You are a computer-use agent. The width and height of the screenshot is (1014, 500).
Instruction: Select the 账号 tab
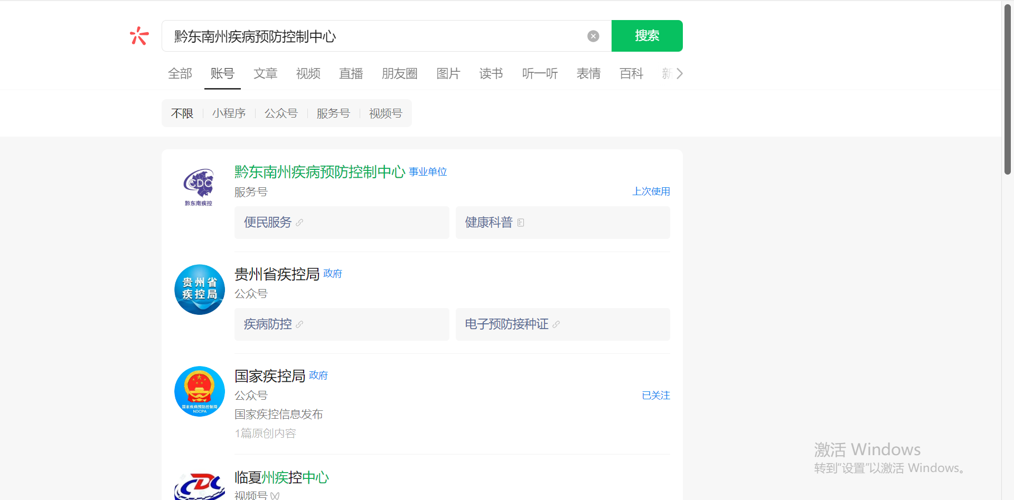[222, 73]
